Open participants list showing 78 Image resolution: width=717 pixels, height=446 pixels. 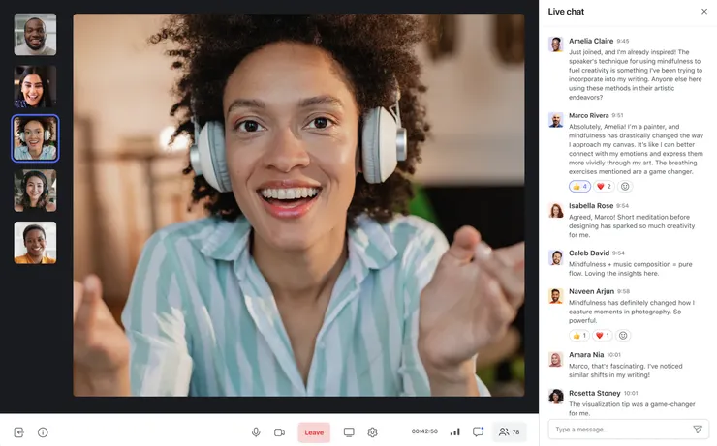click(x=509, y=431)
